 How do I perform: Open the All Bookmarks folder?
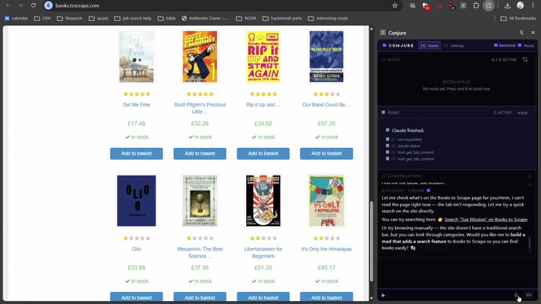coord(518,18)
